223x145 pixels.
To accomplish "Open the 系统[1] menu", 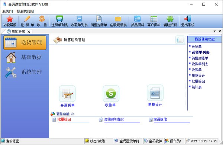I will tap(8, 11).
